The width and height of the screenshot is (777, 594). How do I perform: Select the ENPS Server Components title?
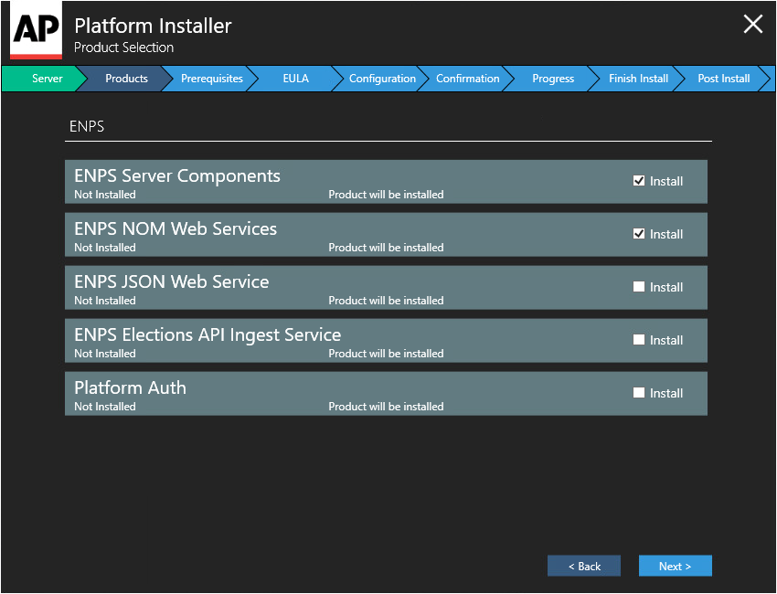click(x=177, y=175)
